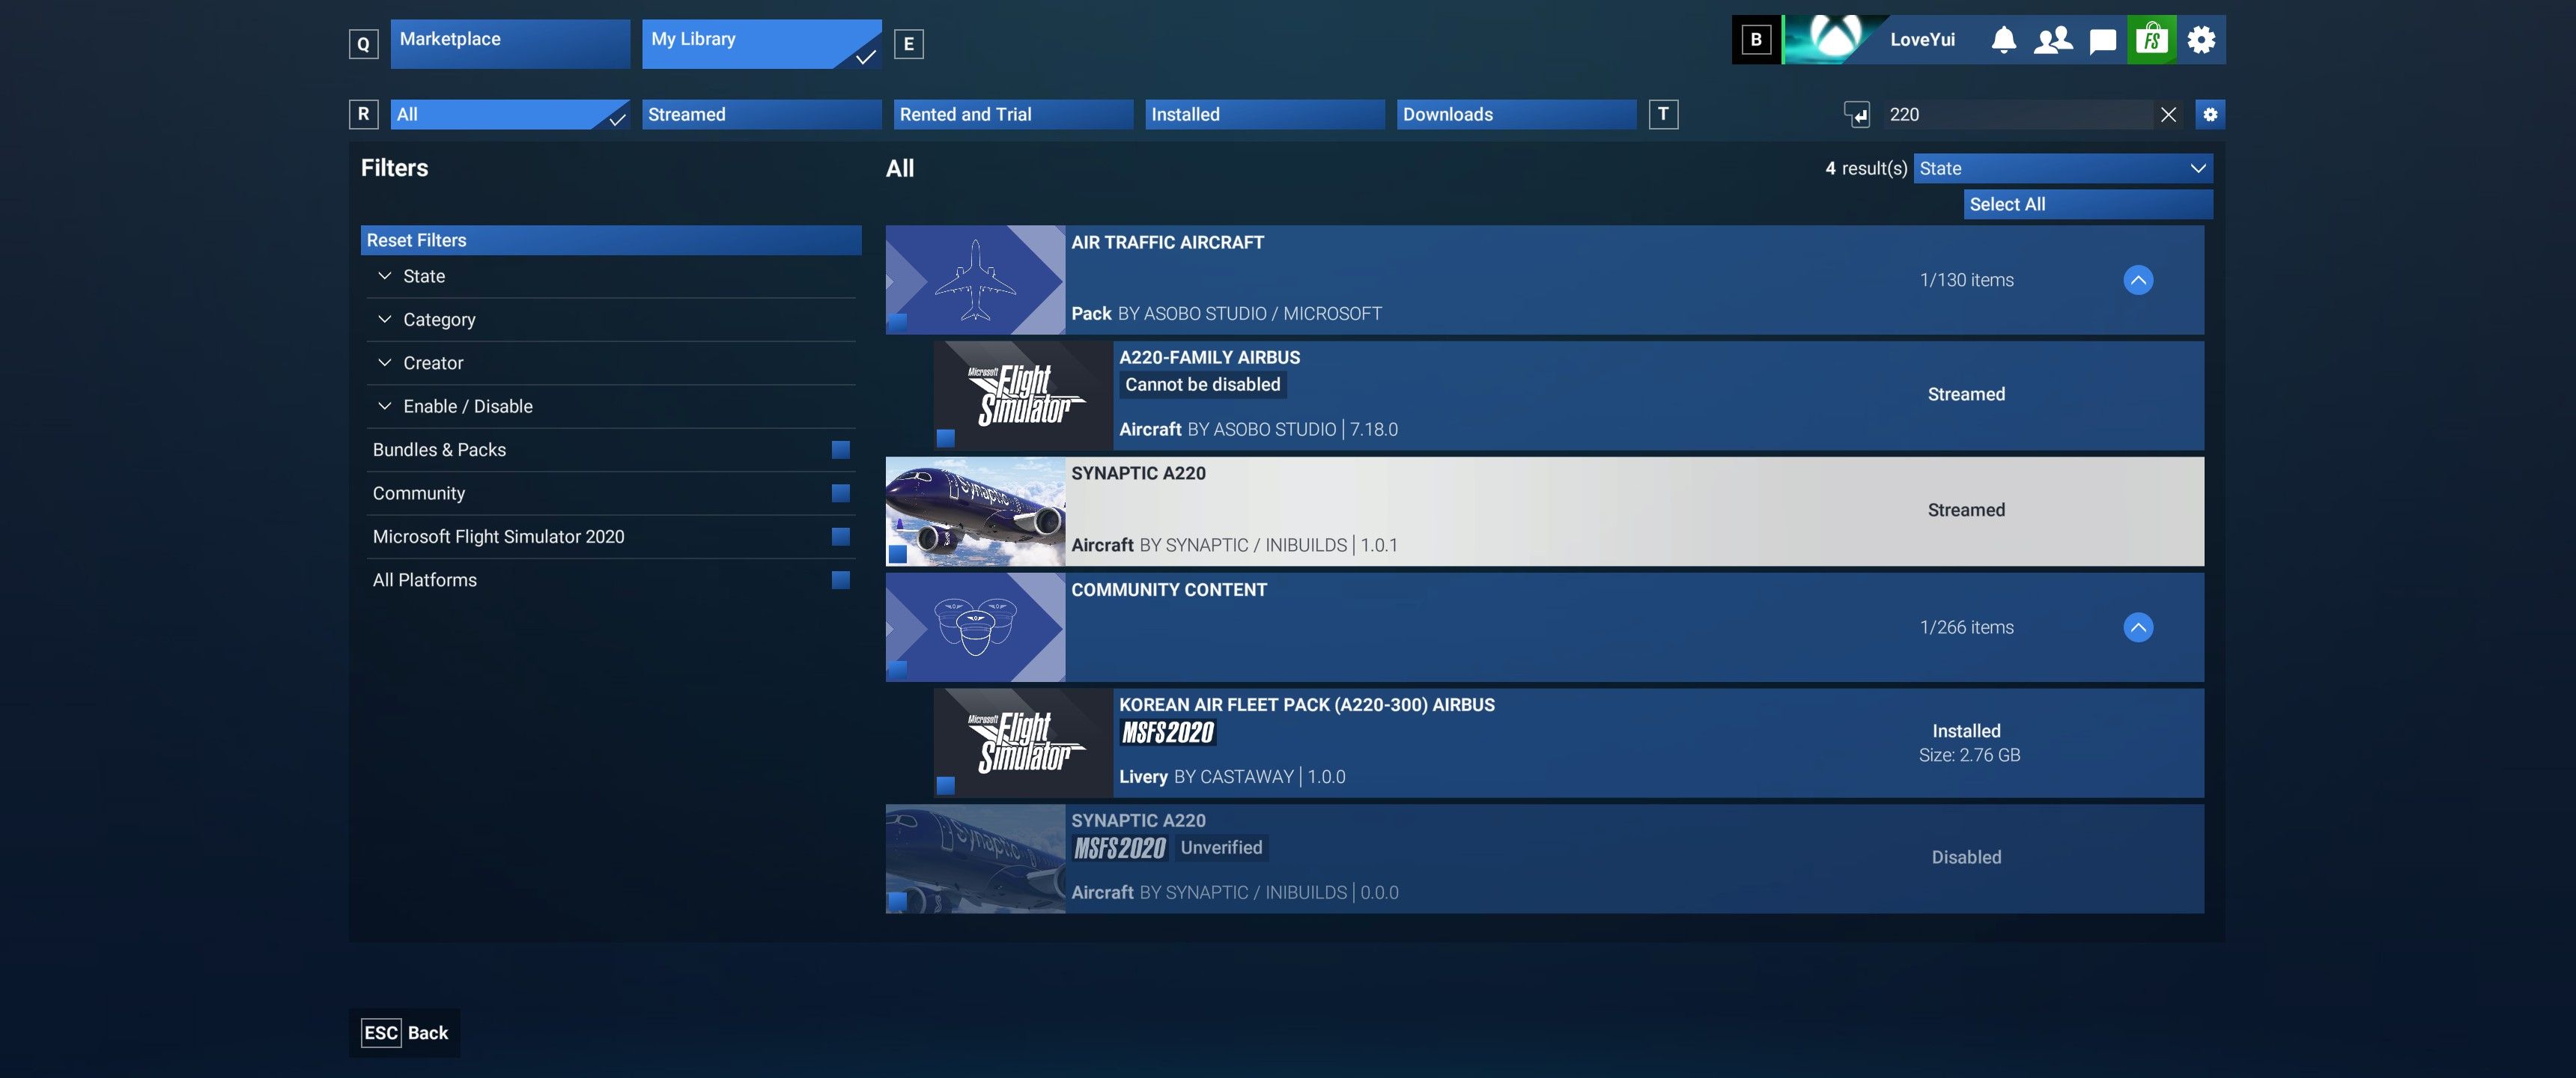
Task: Open the disabled Synaptic A220 thumbnail
Action: pos(975,859)
